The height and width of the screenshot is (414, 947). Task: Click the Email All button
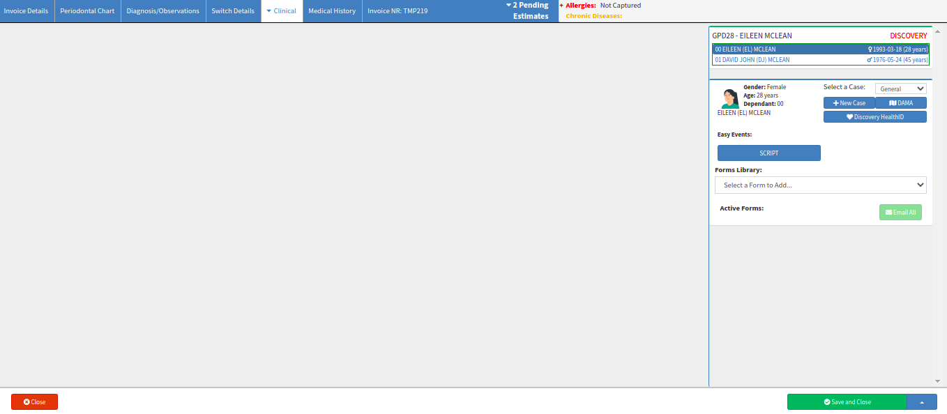click(900, 213)
